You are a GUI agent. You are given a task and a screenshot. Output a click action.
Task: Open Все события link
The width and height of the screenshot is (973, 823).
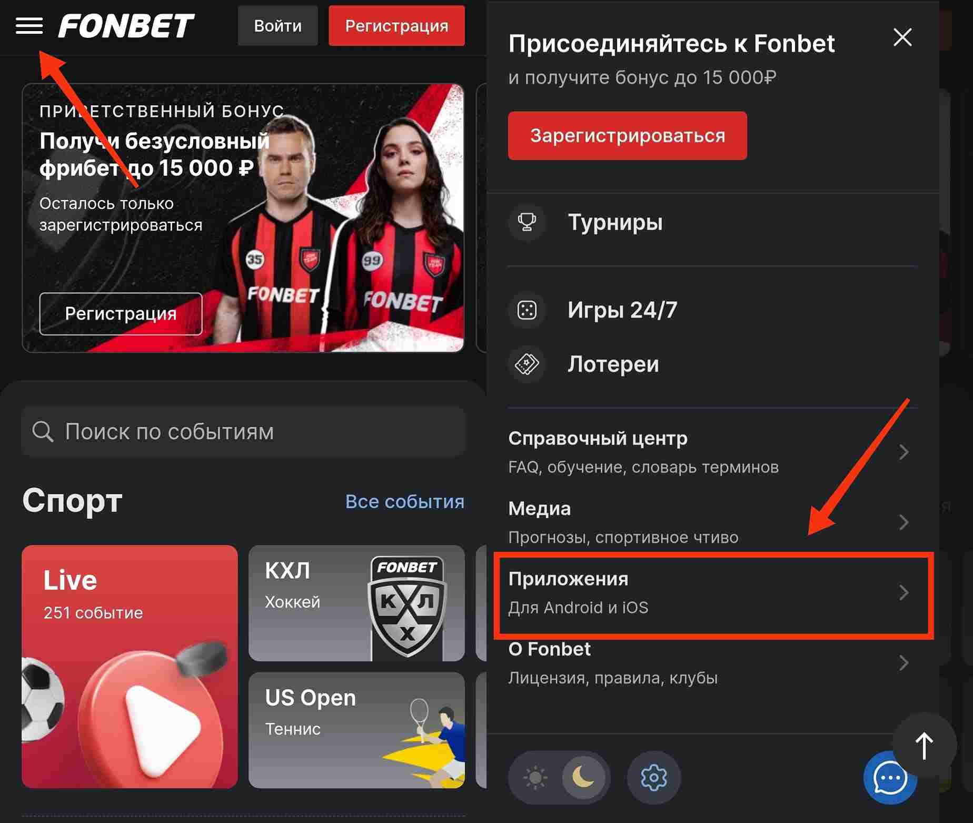tap(404, 501)
